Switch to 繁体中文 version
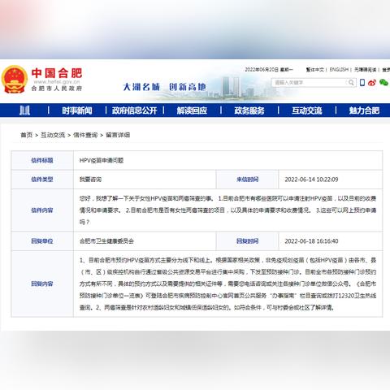This screenshot has width=390, height=390. click(x=315, y=70)
